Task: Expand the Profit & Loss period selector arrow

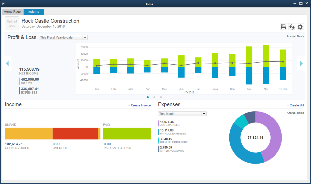Action: [85, 37]
